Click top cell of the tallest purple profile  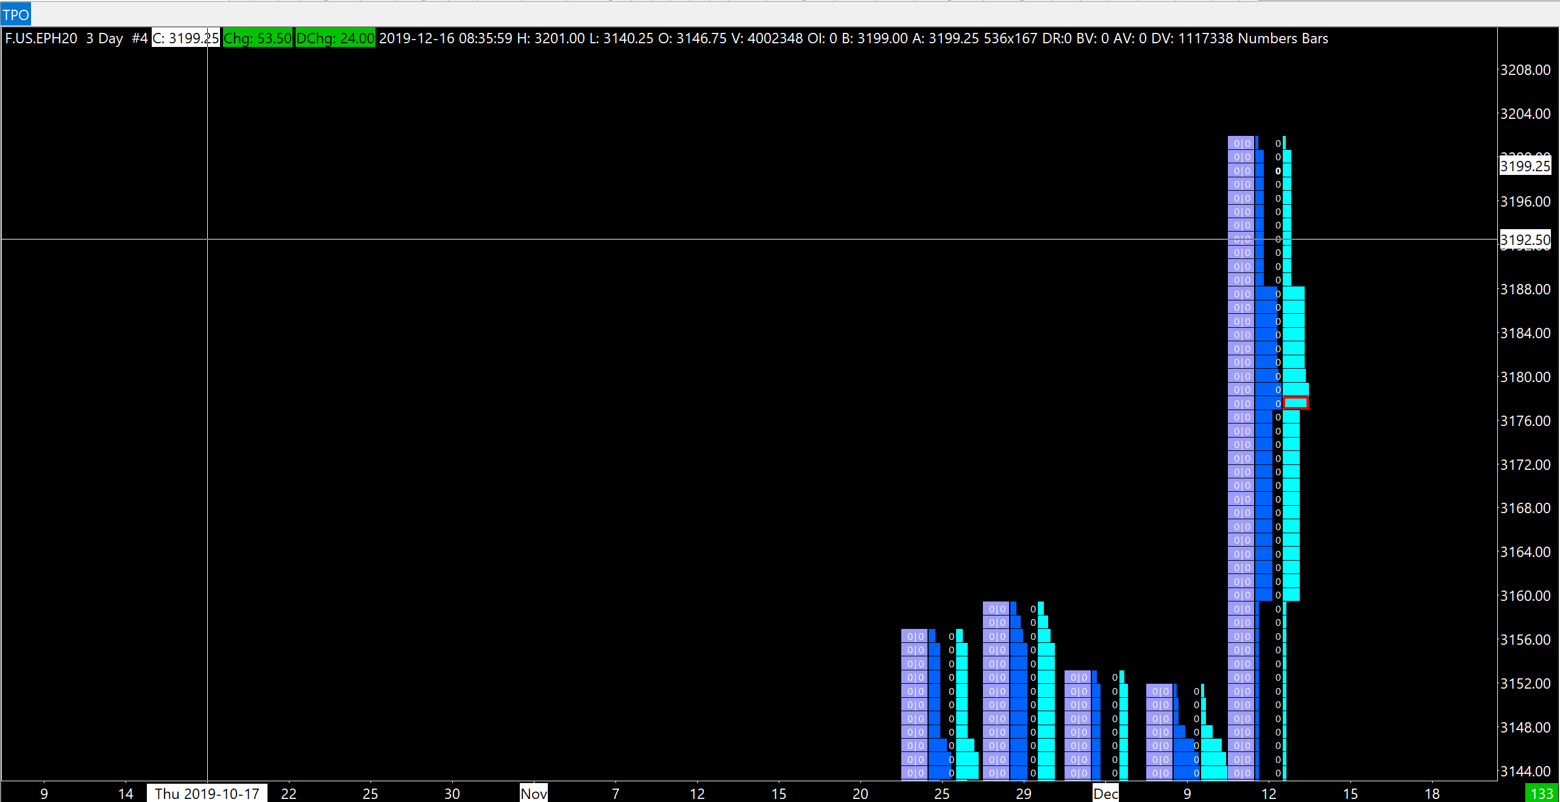pyautogui.click(x=1241, y=143)
